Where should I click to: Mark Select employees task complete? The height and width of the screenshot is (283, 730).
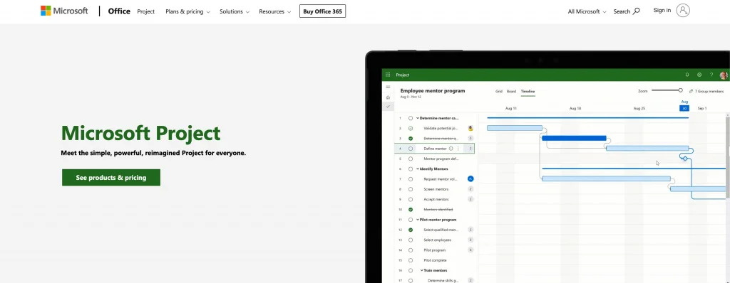[411, 240]
